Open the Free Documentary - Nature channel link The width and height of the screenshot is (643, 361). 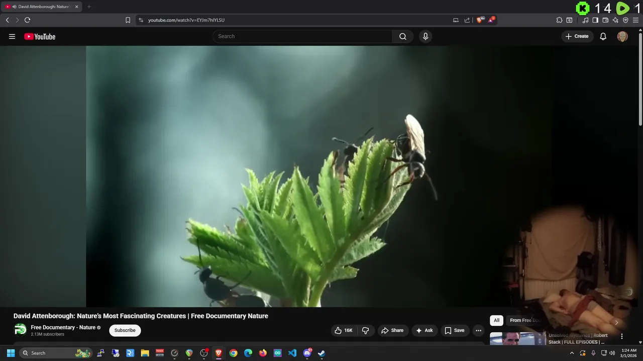63,327
